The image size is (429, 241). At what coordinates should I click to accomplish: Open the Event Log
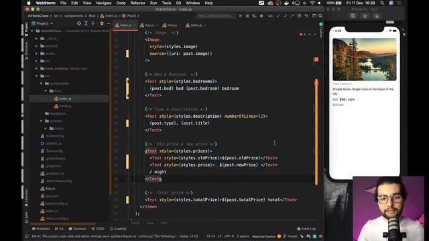pos(306,229)
